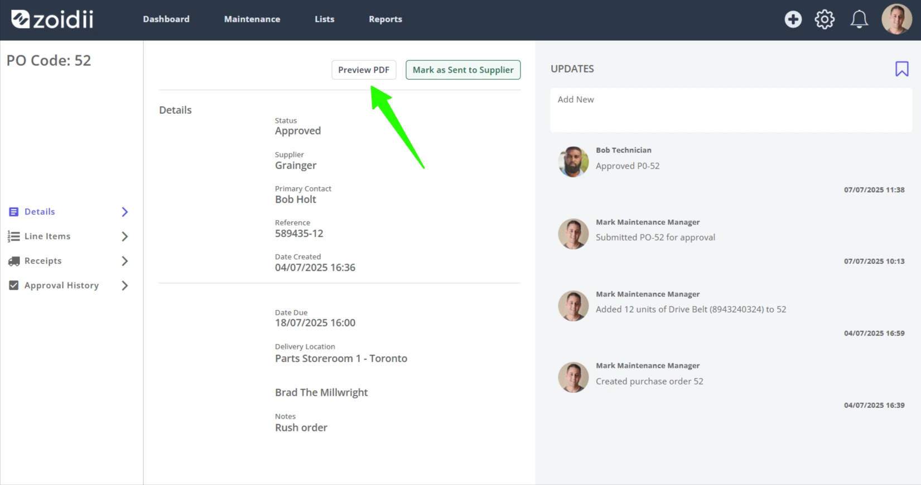
Task: Click Parts Storeroom 1 - Toronto
Action: coord(341,358)
